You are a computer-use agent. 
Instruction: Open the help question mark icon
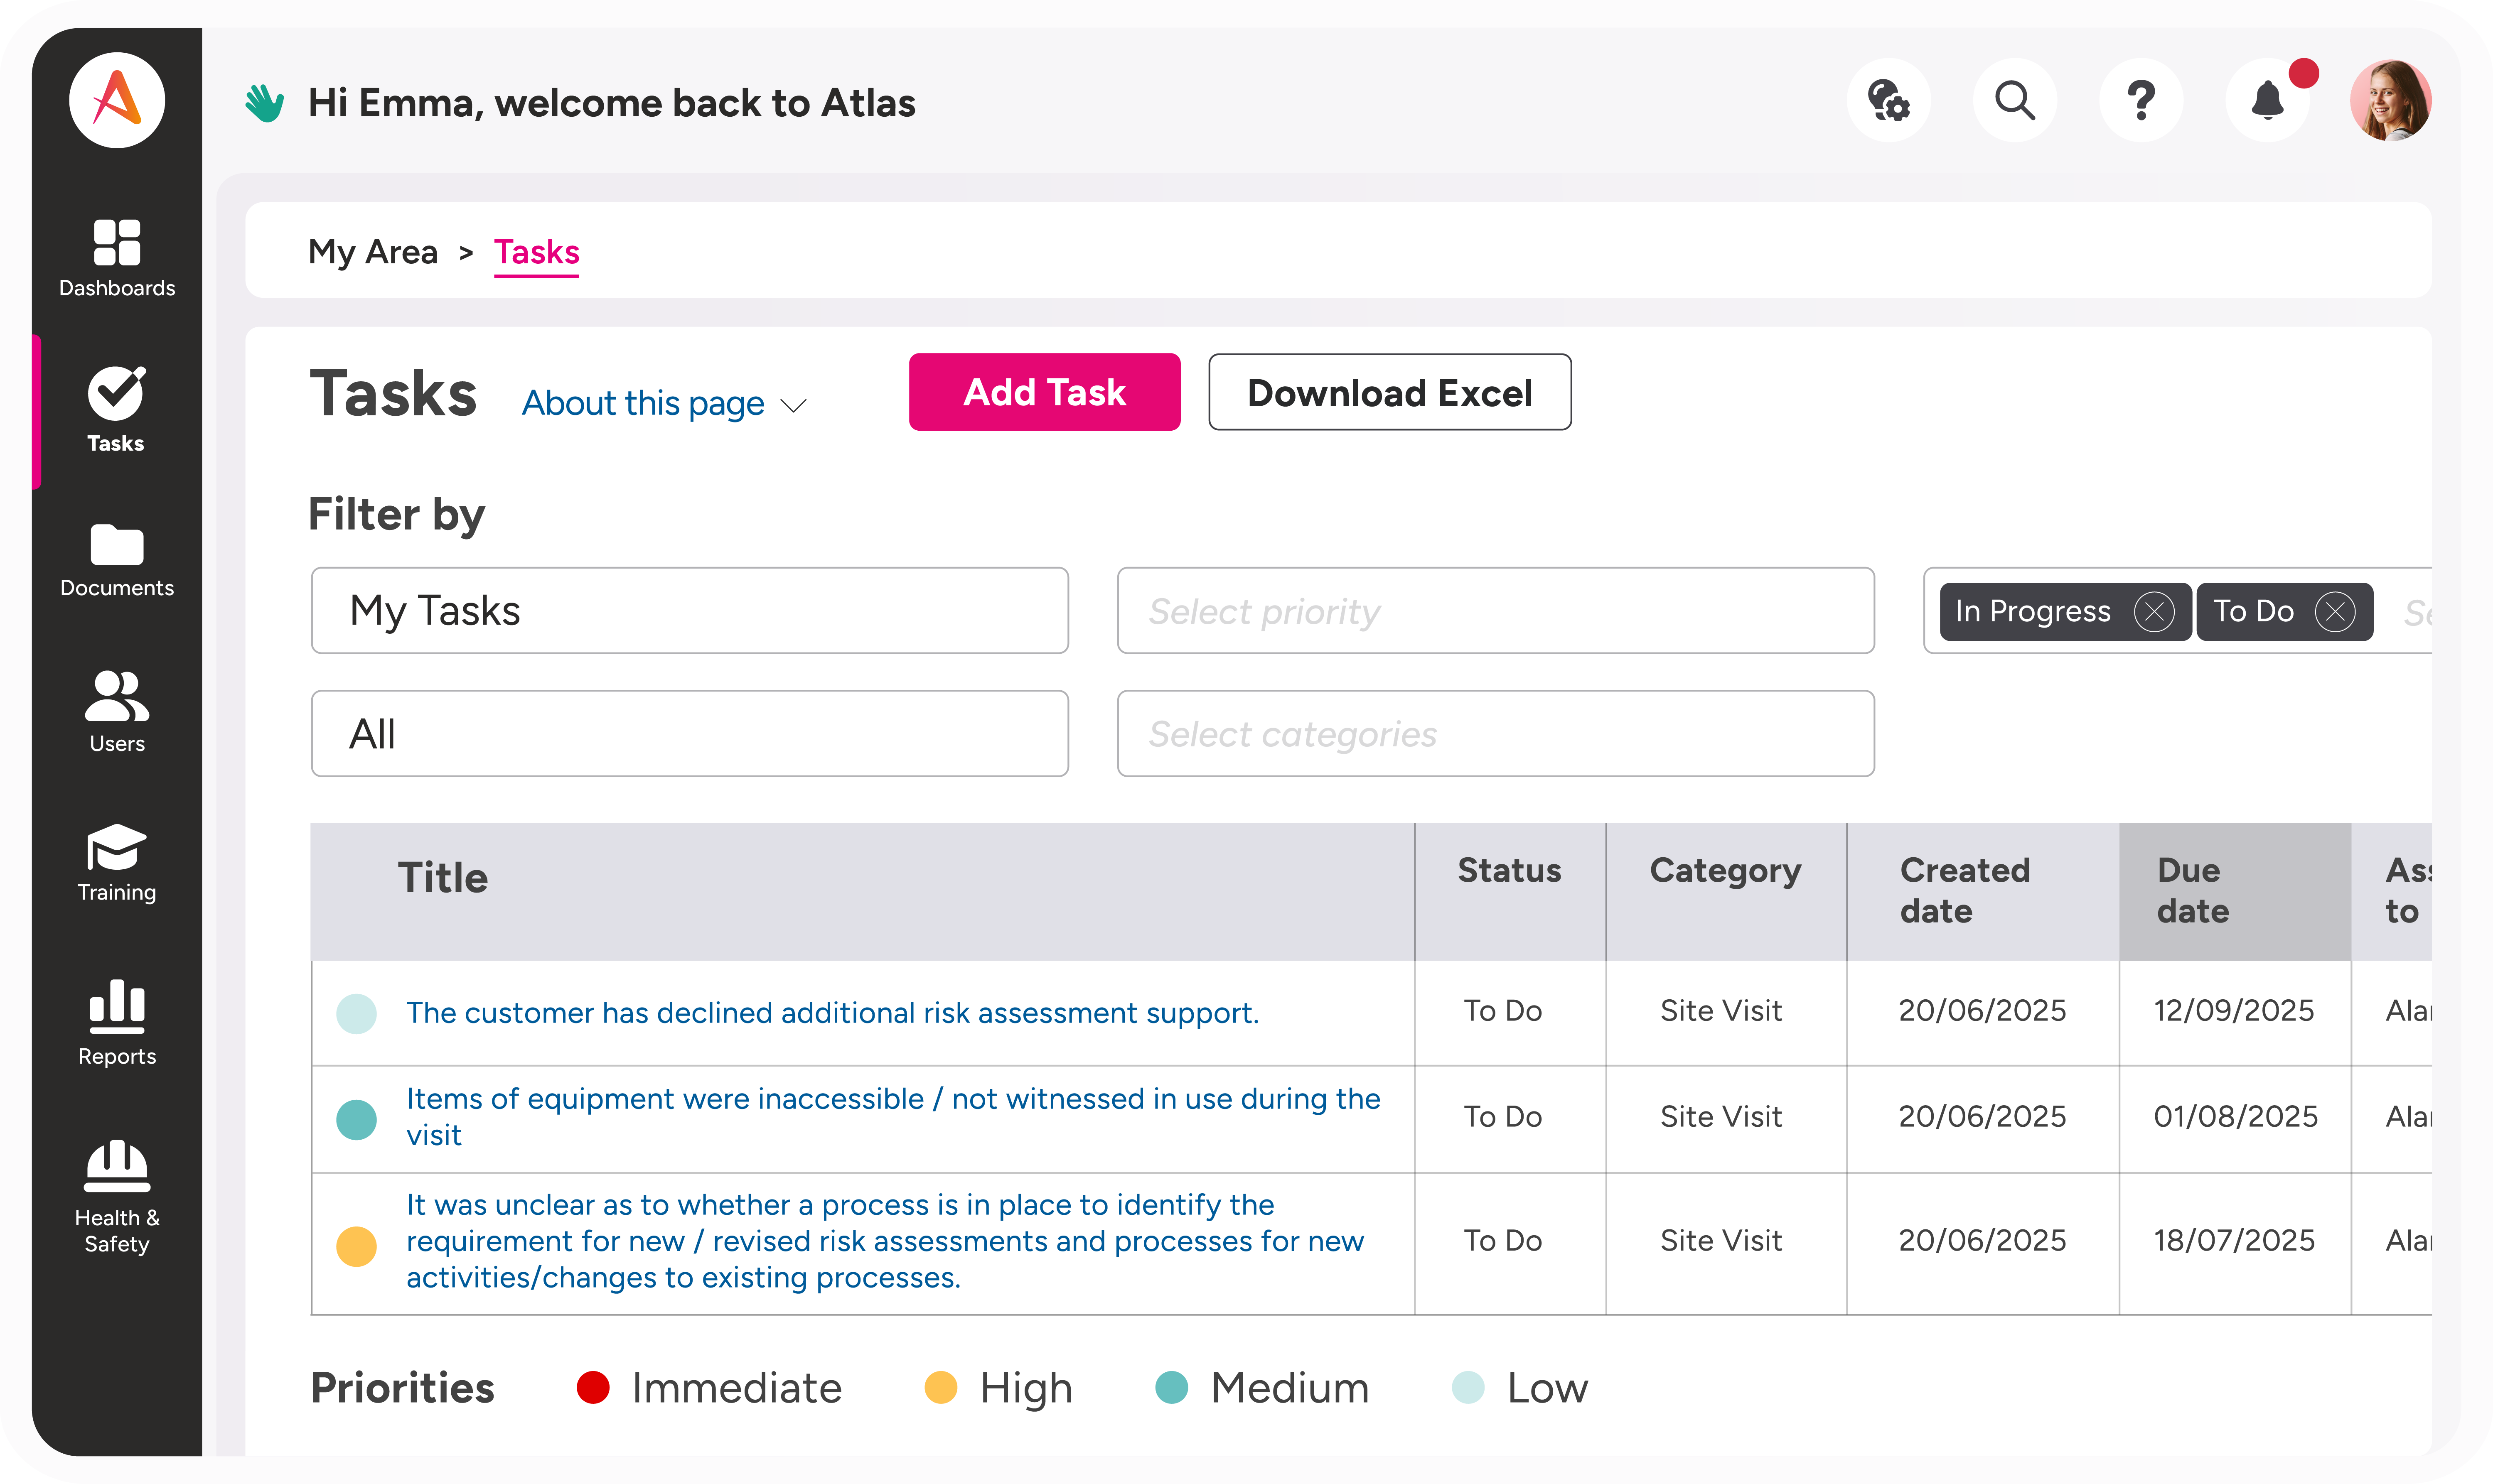[2141, 100]
